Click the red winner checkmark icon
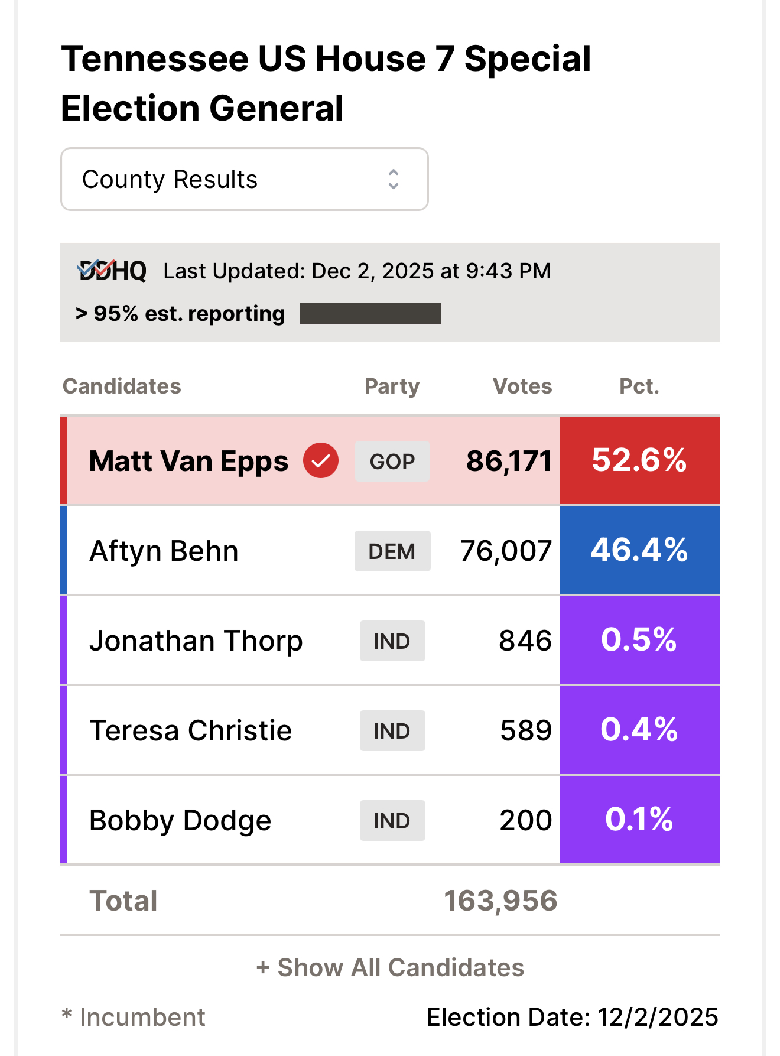 [321, 460]
